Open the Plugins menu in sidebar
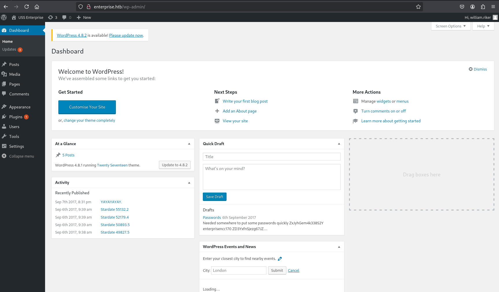The width and height of the screenshot is (499, 292). [16, 117]
